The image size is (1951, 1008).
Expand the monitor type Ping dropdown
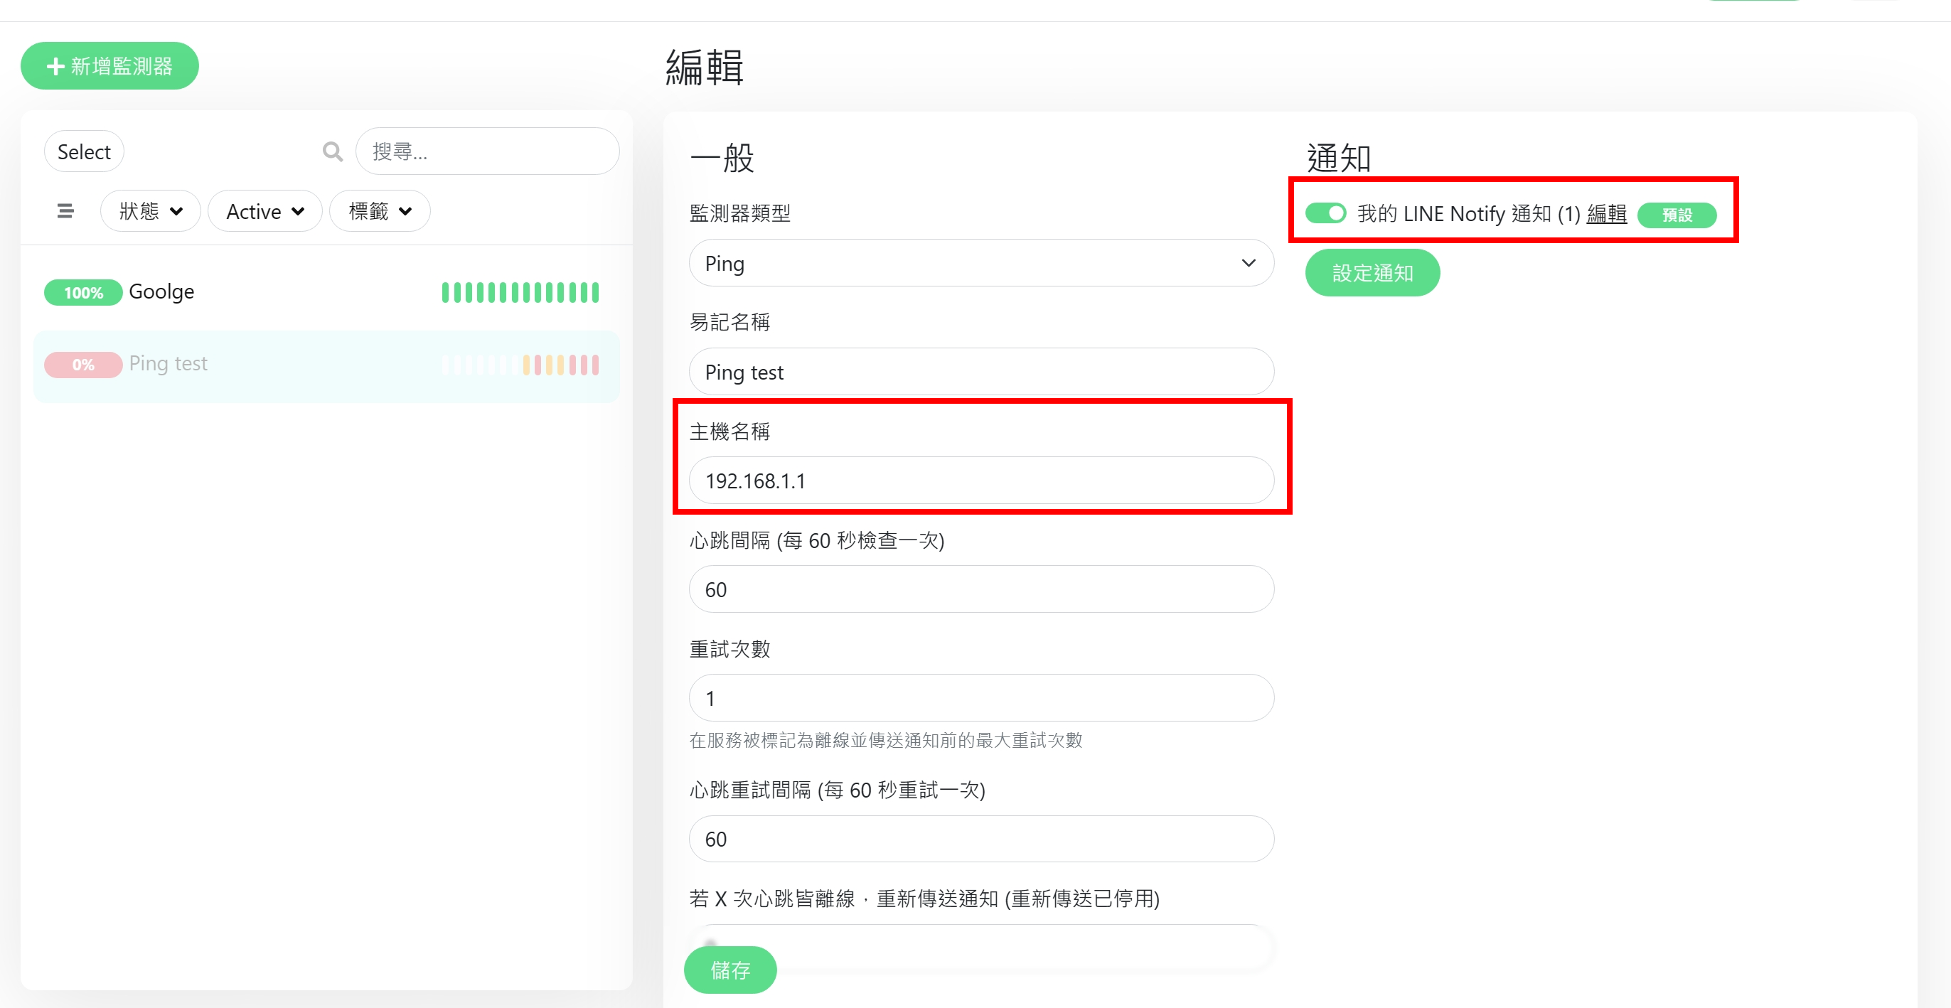coord(980,264)
